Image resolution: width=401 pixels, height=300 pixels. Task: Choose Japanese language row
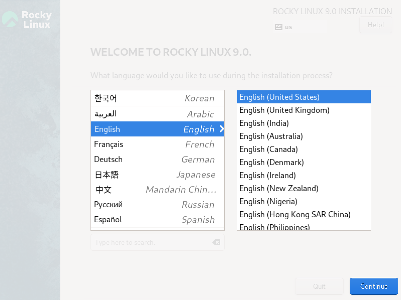pyautogui.click(x=157, y=174)
